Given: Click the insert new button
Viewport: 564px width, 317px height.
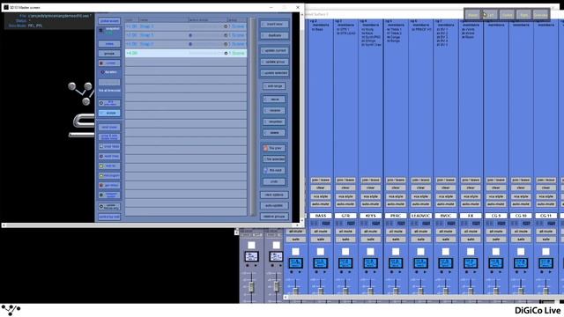Looking at the screenshot, I should click(x=274, y=24).
